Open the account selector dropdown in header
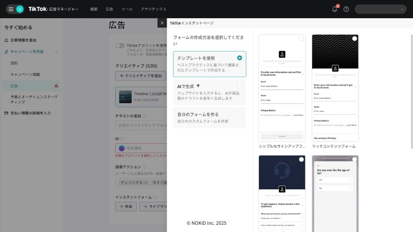This screenshot has width=413, height=232. tap(381, 9)
